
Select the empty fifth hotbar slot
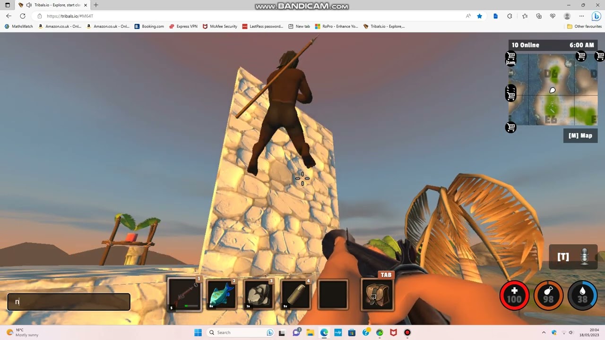tap(333, 295)
